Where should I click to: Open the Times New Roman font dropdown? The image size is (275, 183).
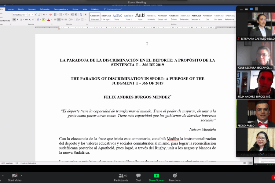click(x=19, y=15)
